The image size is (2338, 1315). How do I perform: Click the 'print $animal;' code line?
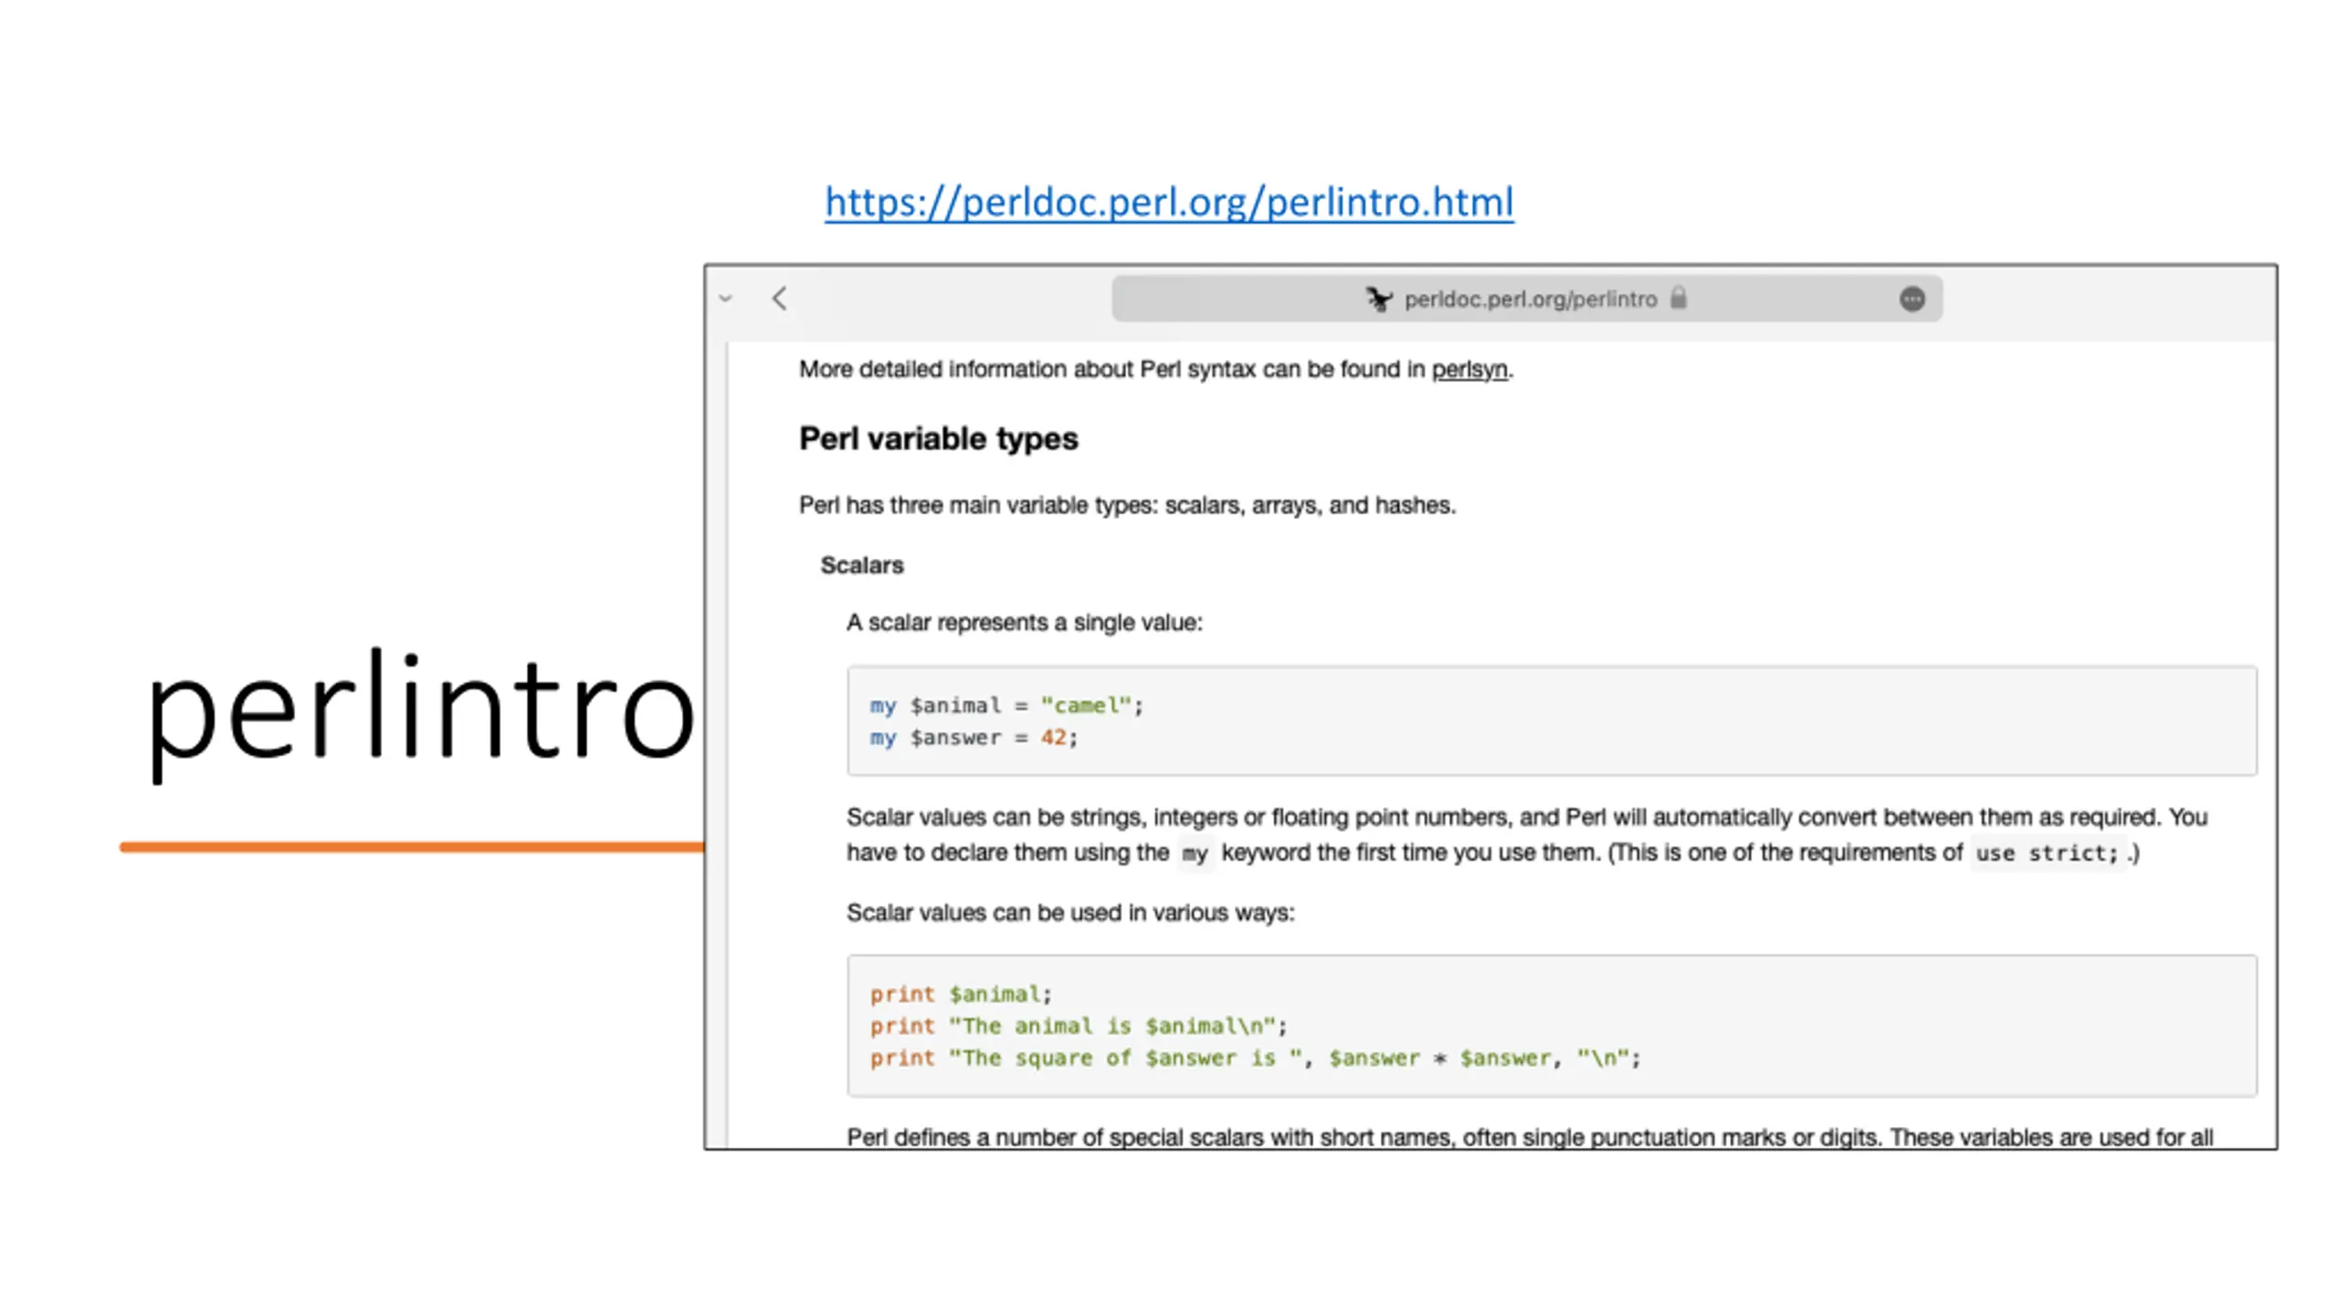pos(961,994)
